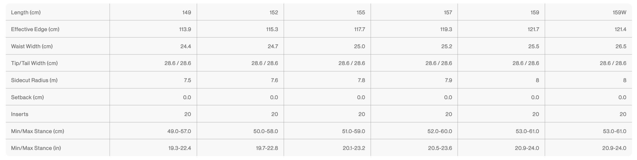Click effective edge value 117.7

(x=359, y=29)
